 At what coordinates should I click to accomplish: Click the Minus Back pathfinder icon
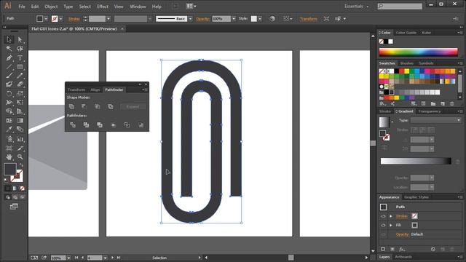click(141, 125)
